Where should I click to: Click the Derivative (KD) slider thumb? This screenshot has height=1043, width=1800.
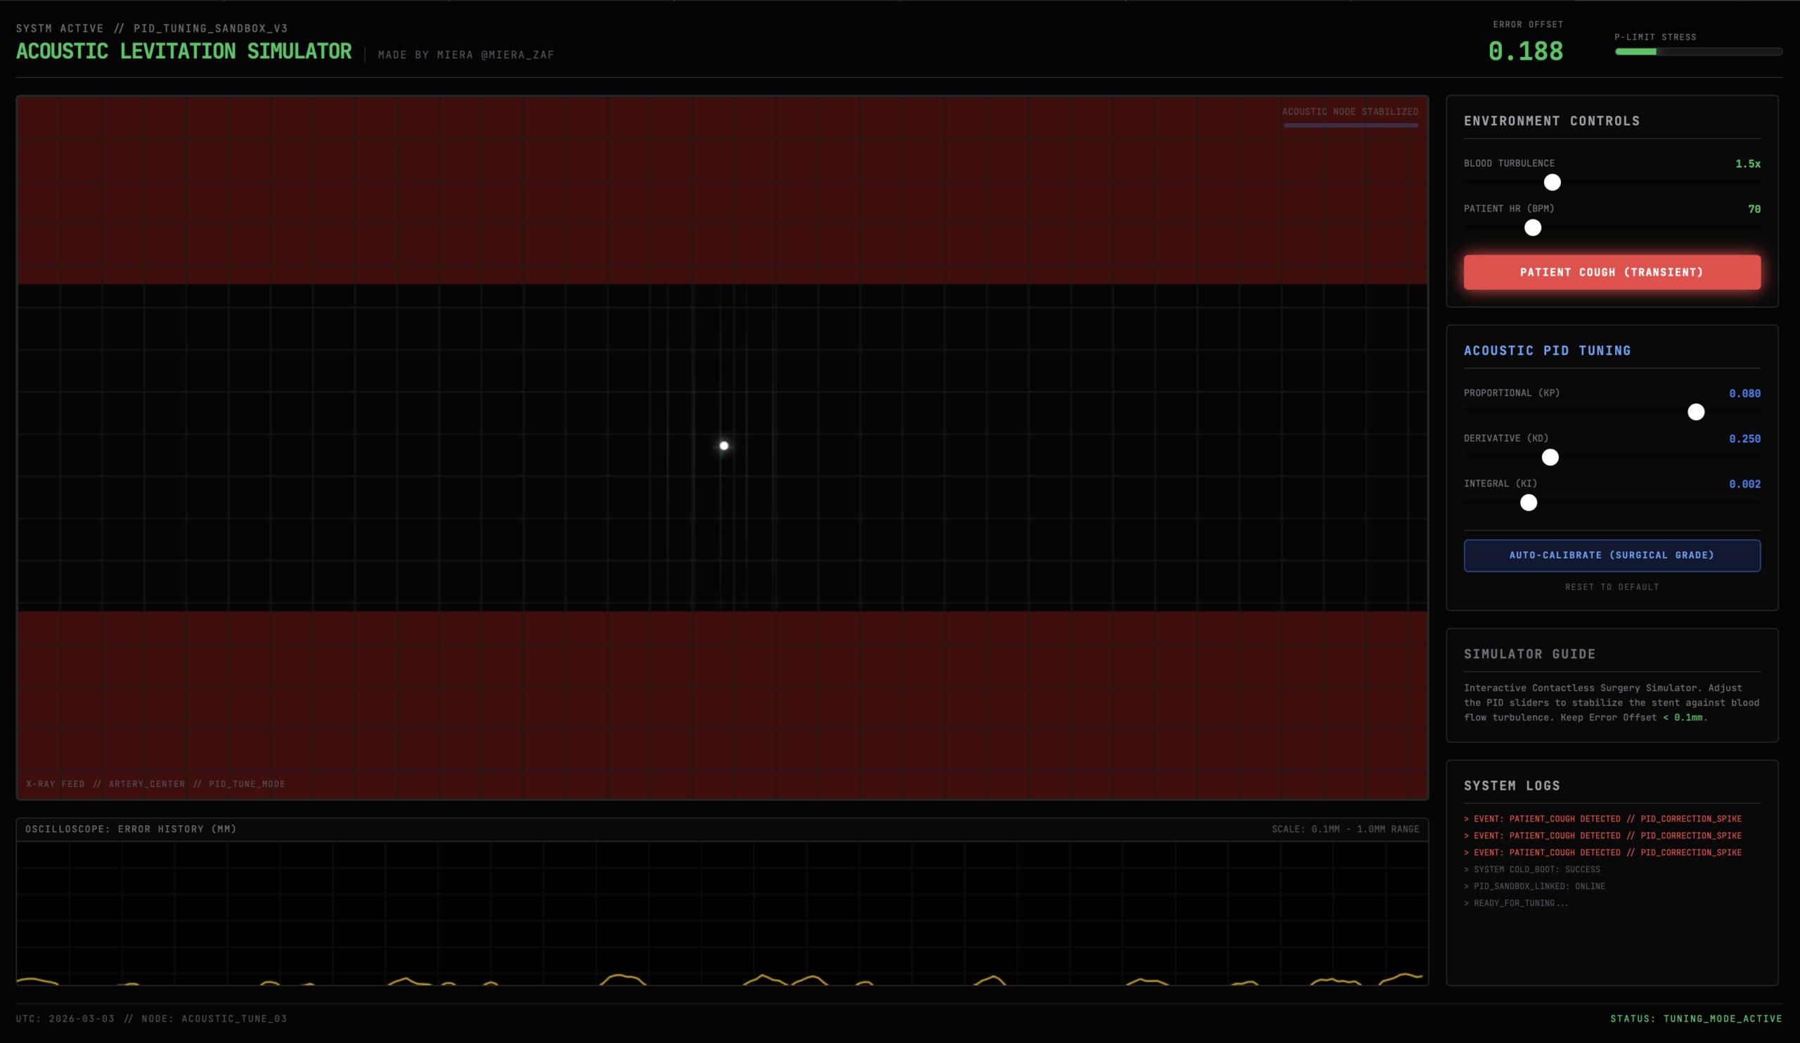click(1549, 457)
